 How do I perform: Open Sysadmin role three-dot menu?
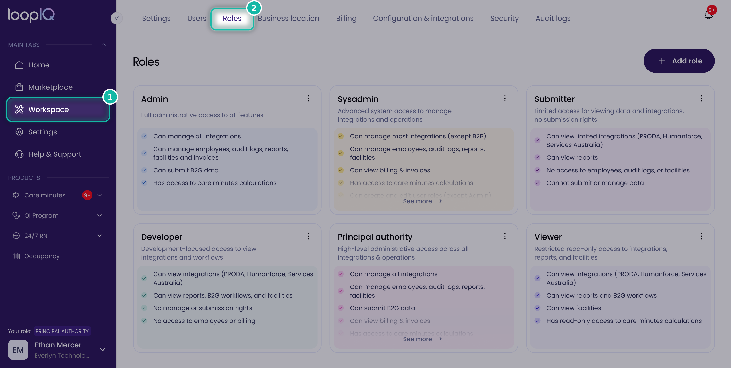[x=505, y=98]
